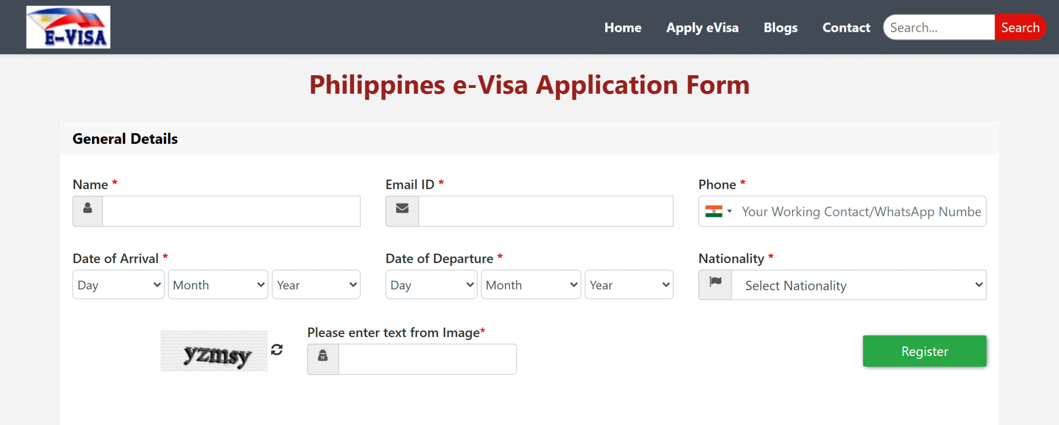Expand the Select Nationality dropdown
Screen dimensions: 1059x425
pyautogui.click(x=859, y=285)
